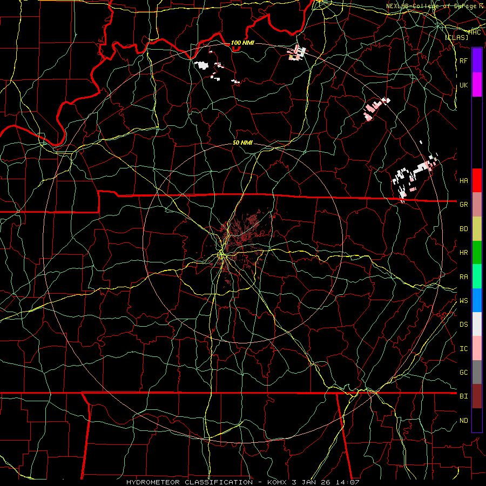The image size is (486, 486).
Task: Click the "HYDROMETEOR CLASSIFICATION" caption
Action: (x=190, y=482)
